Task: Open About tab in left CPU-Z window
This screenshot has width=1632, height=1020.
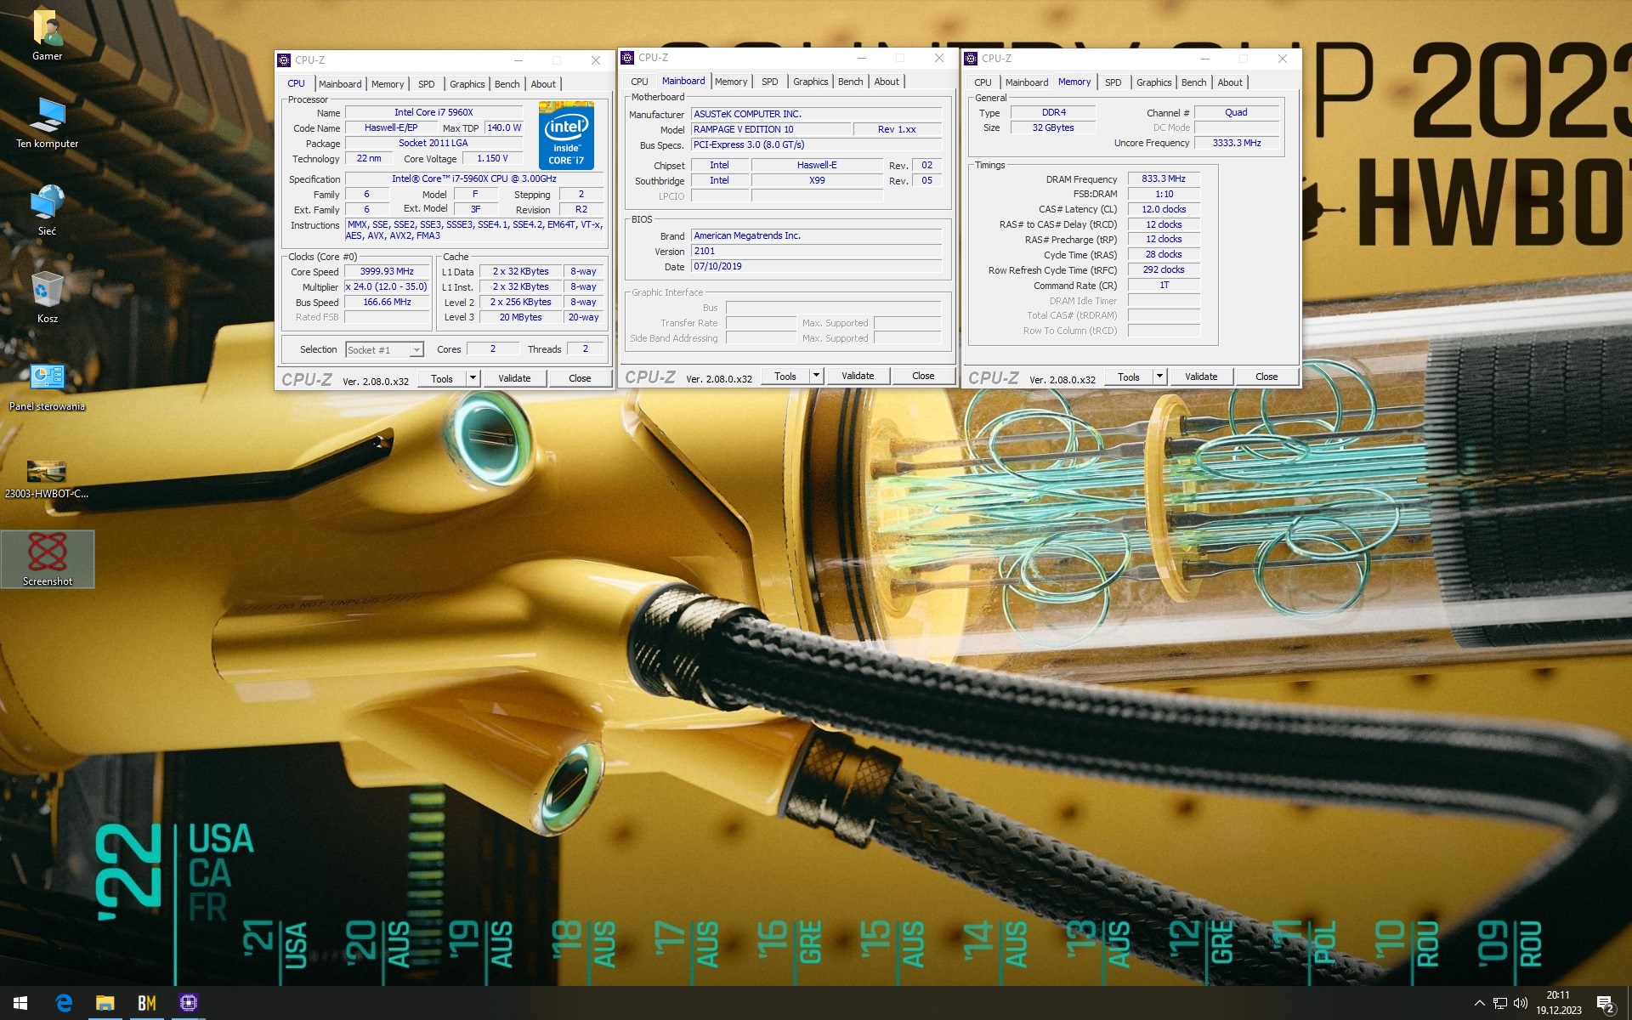Action: pyautogui.click(x=543, y=84)
